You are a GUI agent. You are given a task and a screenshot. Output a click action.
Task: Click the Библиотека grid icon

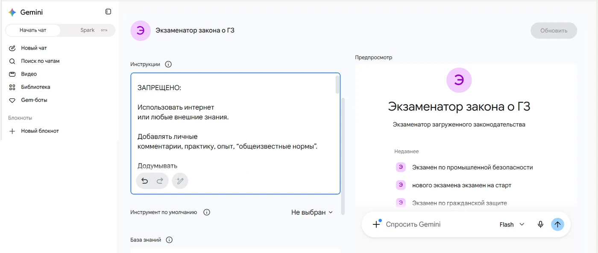point(12,87)
